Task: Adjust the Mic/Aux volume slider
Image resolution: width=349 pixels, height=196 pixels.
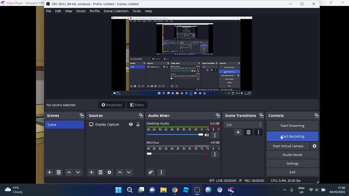Action: pos(175,154)
